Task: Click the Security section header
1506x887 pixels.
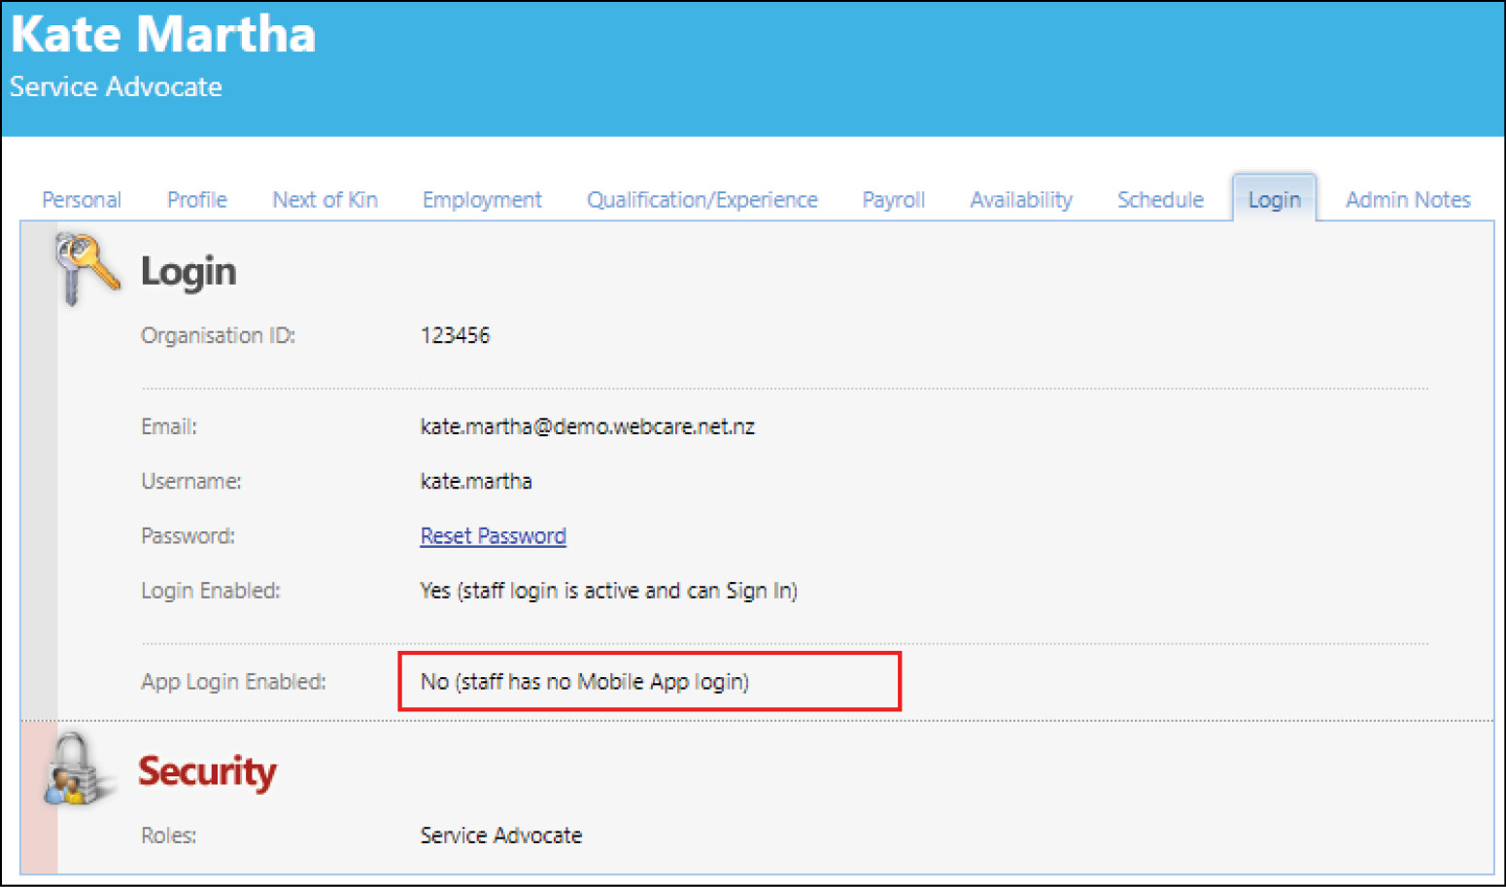Action: point(207,771)
